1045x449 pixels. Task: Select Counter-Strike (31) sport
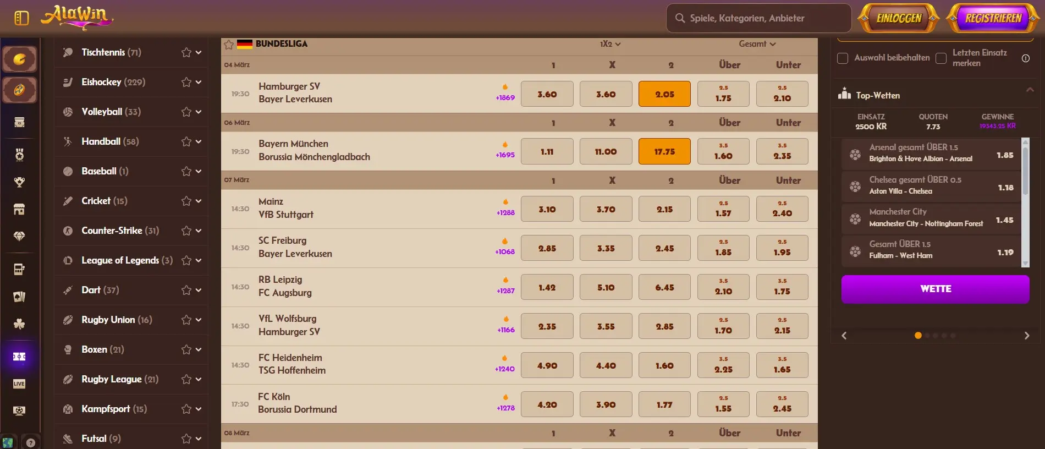point(120,231)
